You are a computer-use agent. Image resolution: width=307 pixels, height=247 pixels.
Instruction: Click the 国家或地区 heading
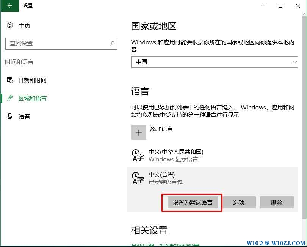click(x=154, y=26)
